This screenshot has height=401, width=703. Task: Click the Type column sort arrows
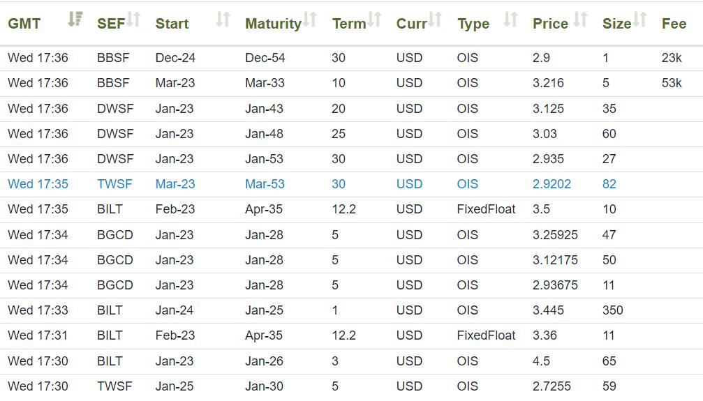[x=511, y=20]
